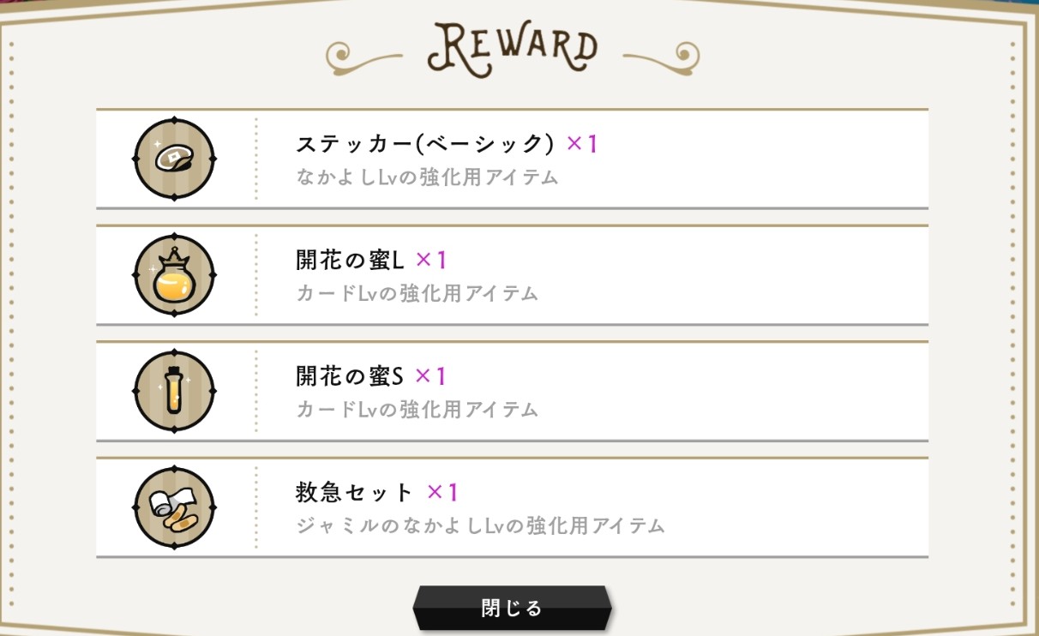The height and width of the screenshot is (636, 1039).
Task: Click the ×1 quantity beside 開花の蜜S
Action: [430, 376]
